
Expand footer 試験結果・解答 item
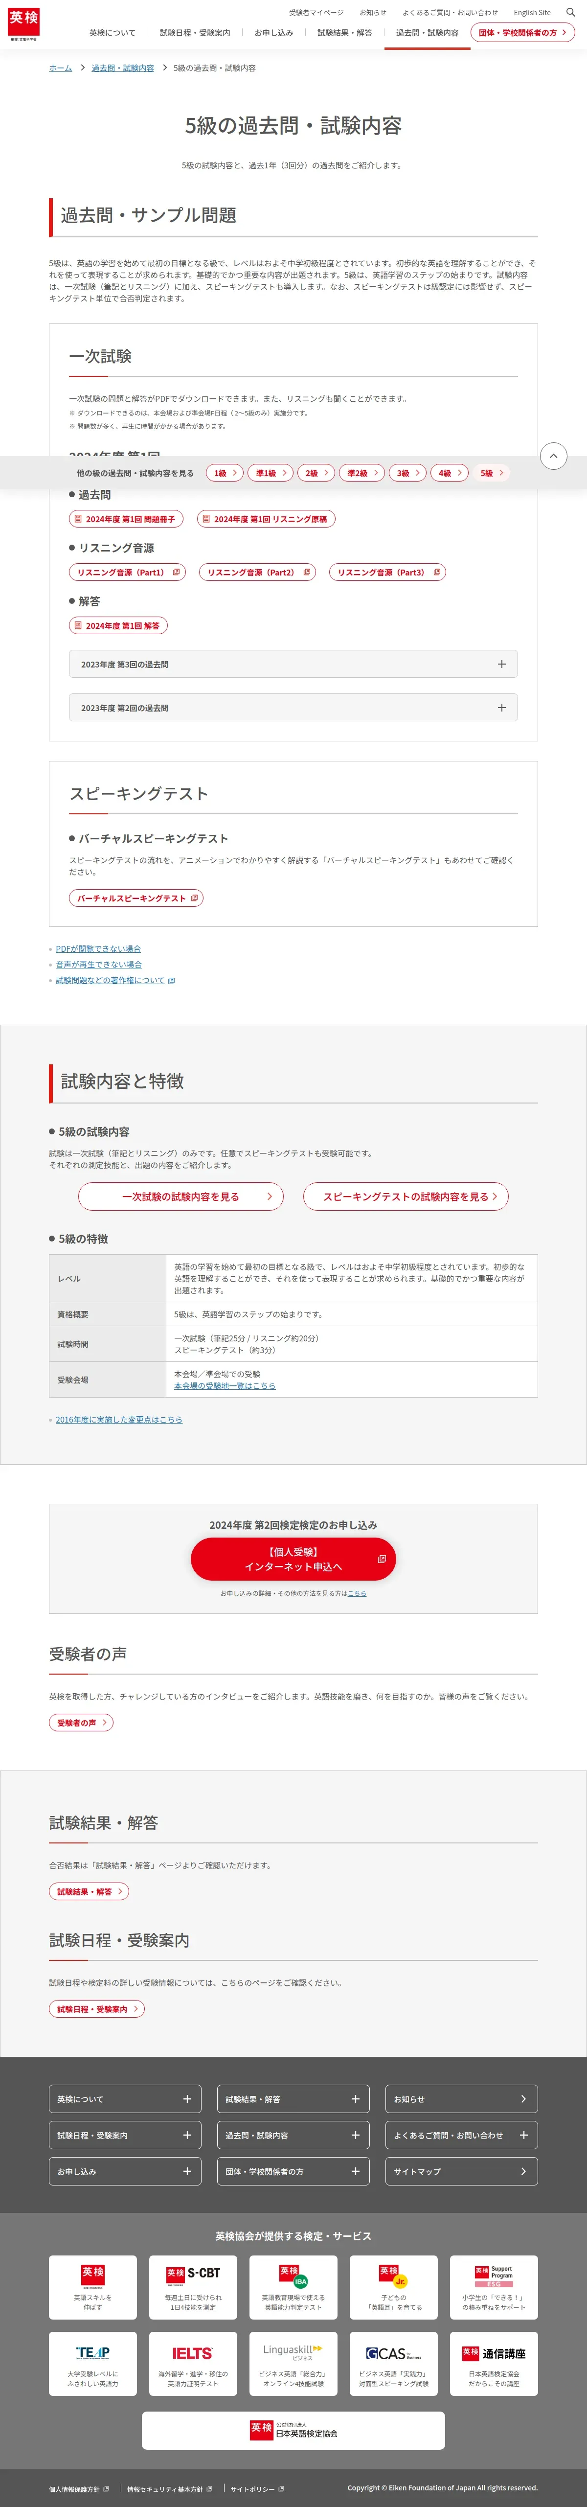click(x=293, y=2099)
